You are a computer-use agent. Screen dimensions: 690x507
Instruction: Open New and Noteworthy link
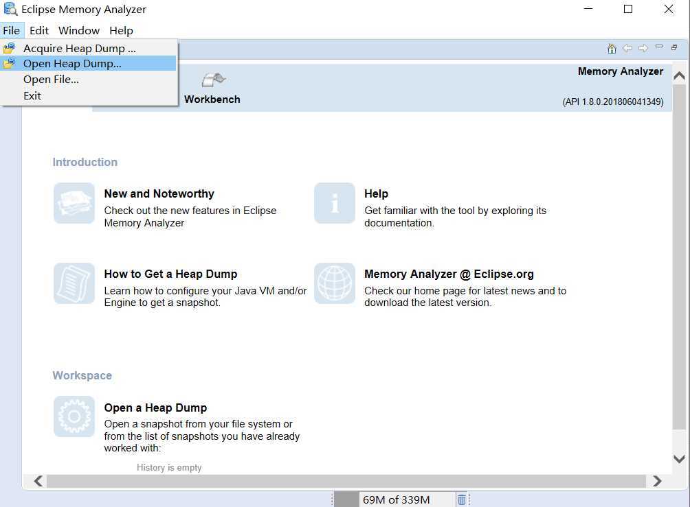click(159, 193)
